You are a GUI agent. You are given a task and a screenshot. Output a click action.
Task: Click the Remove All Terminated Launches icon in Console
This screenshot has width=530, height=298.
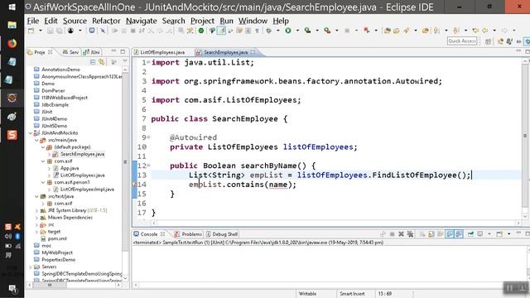click(410, 233)
